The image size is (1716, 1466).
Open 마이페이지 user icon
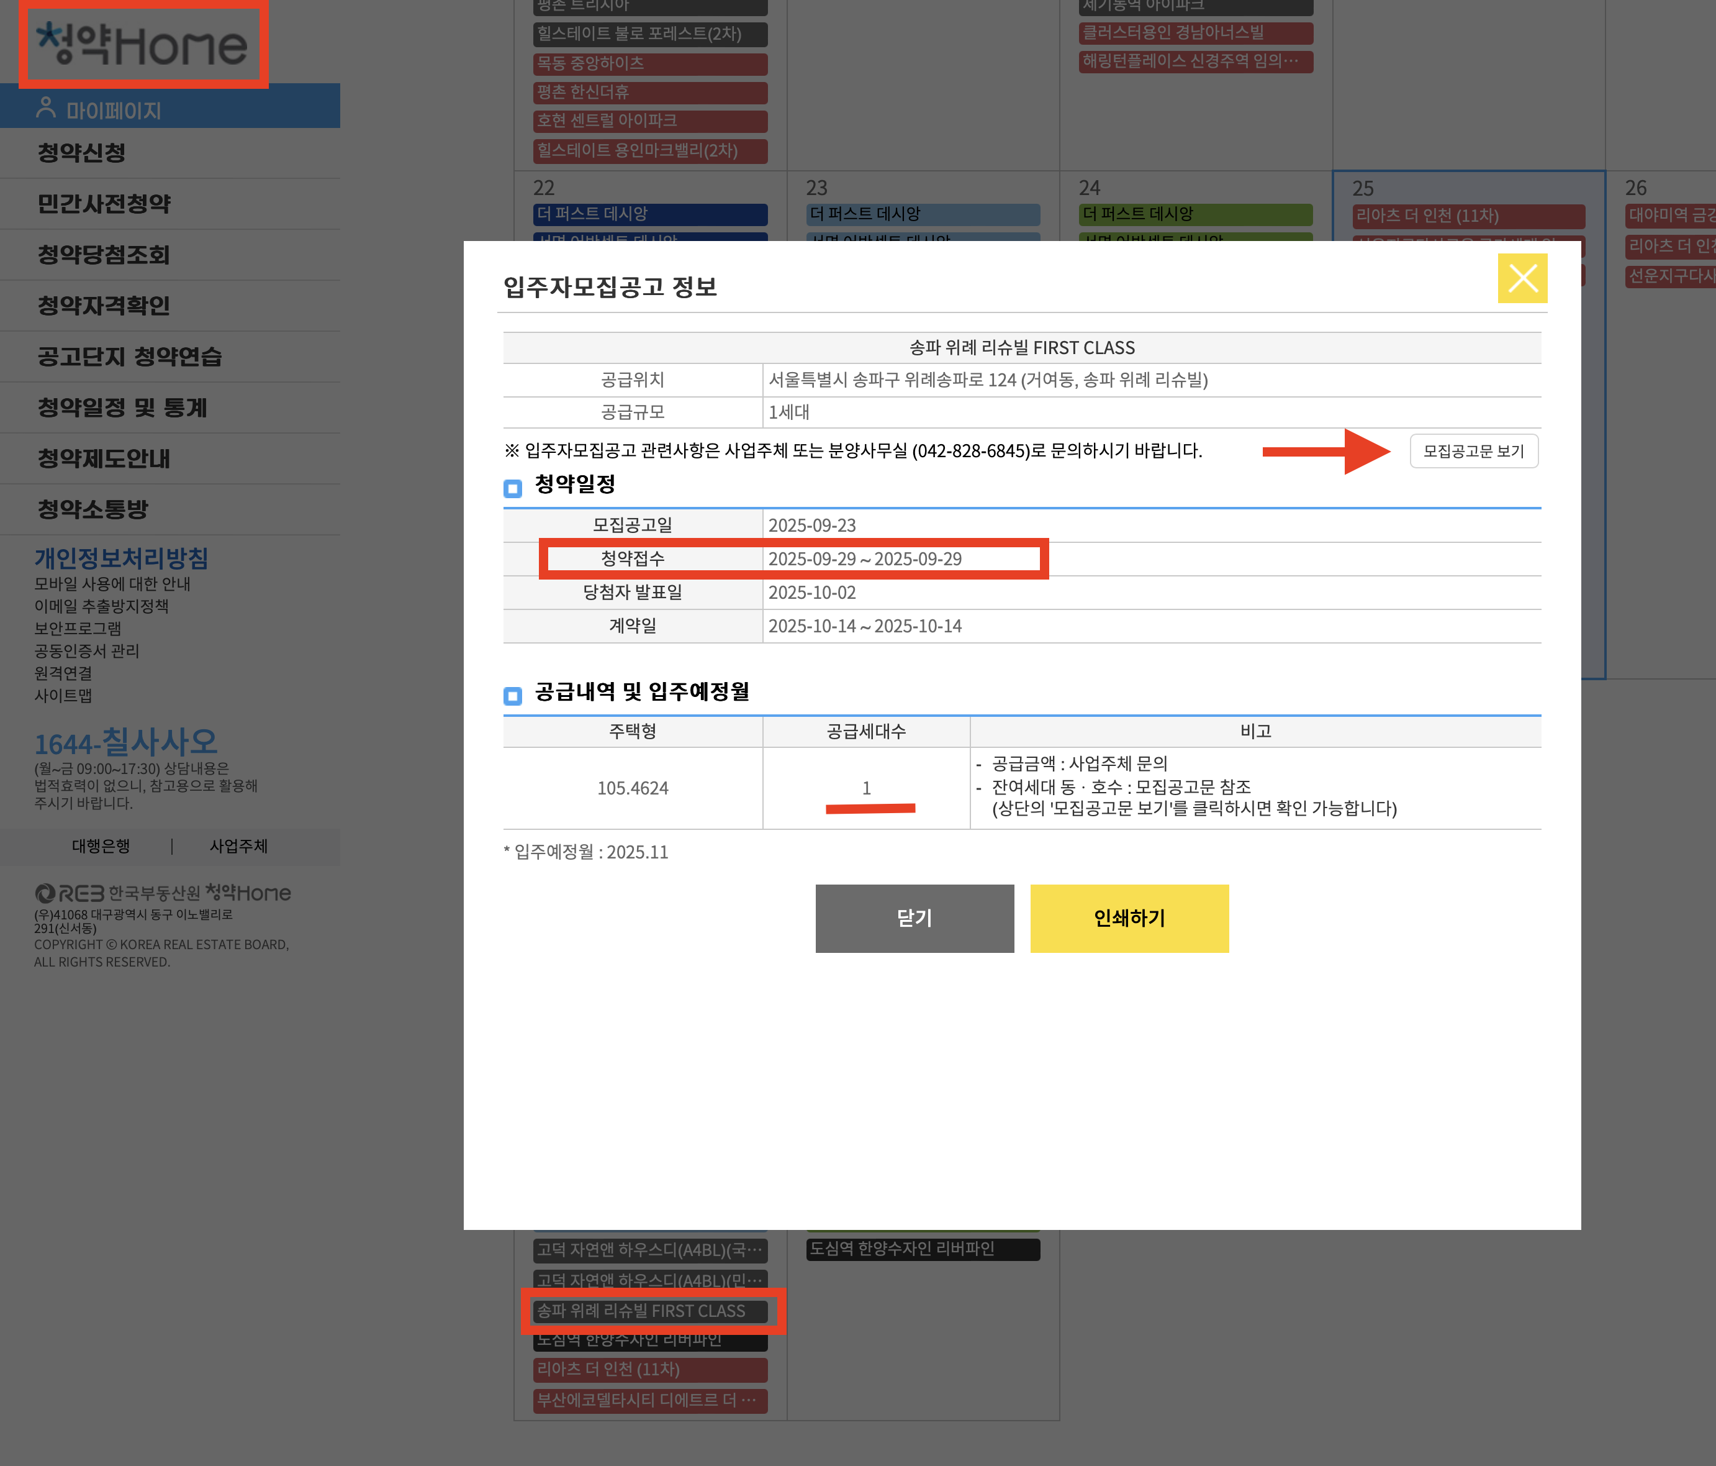(x=47, y=109)
